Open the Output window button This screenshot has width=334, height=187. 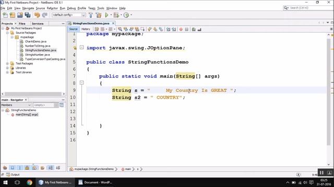point(13,175)
